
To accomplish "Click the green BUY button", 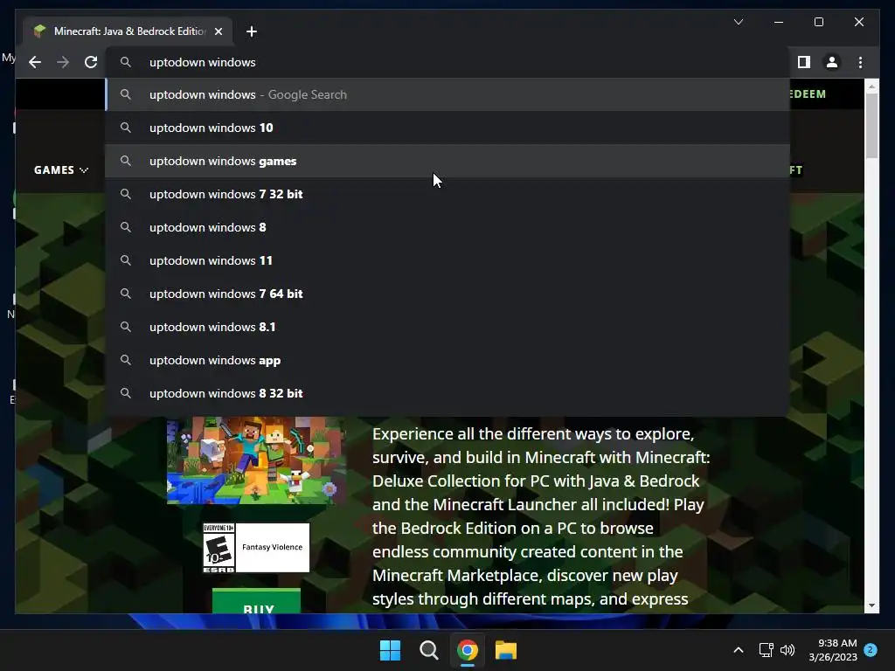I will click(256, 601).
